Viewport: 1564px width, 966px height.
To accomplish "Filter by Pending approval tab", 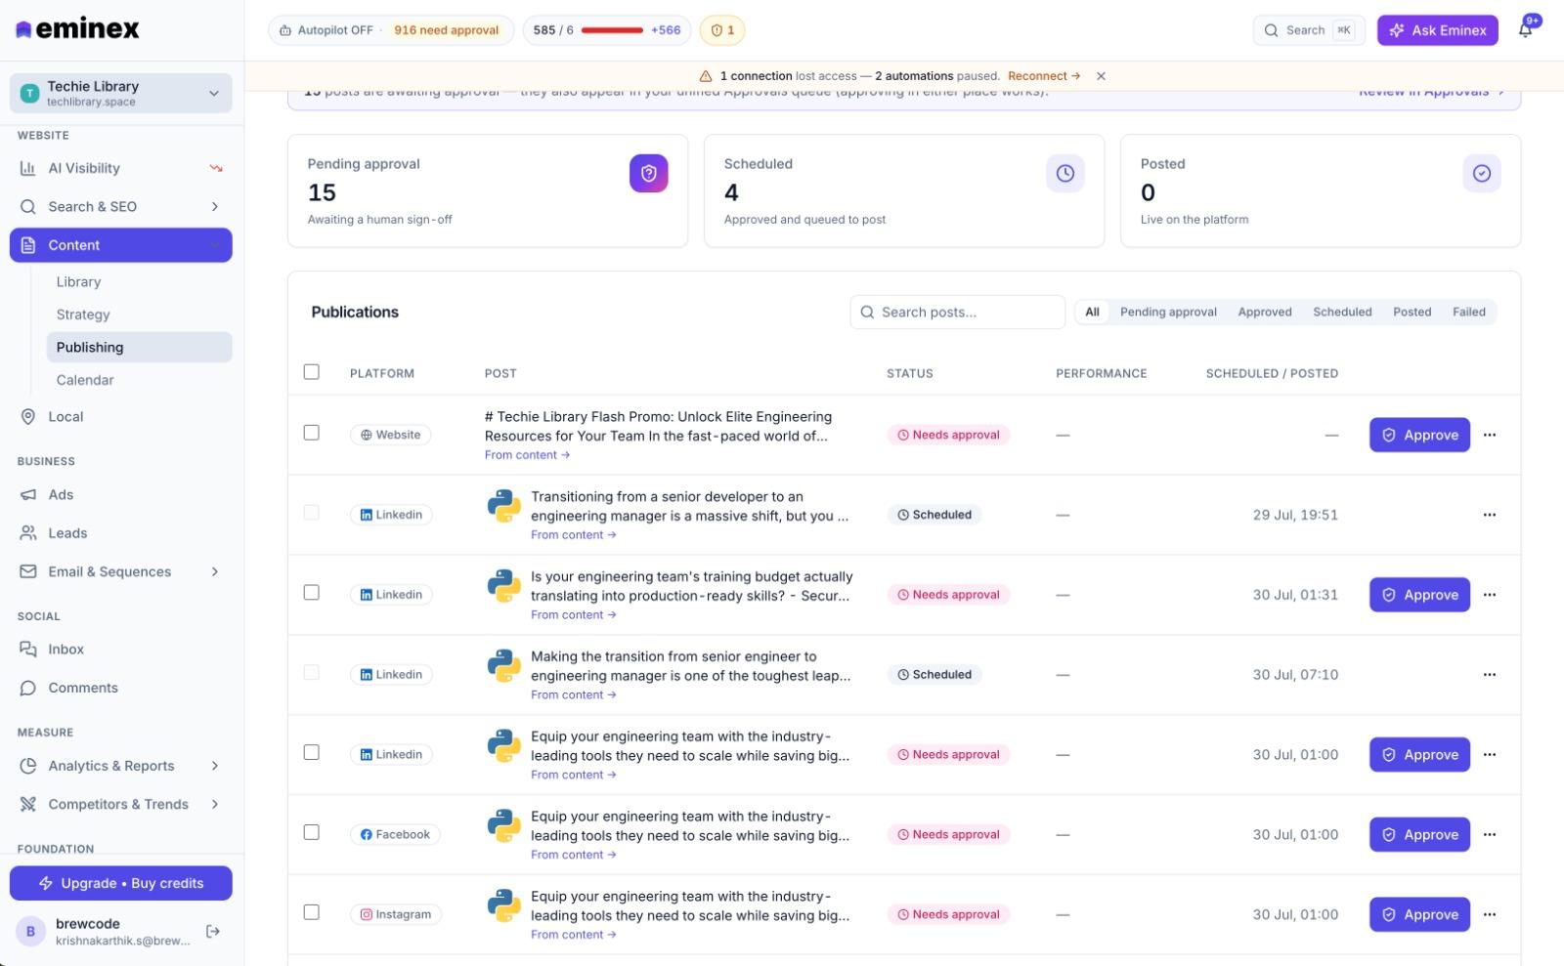I will pyautogui.click(x=1168, y=312).
